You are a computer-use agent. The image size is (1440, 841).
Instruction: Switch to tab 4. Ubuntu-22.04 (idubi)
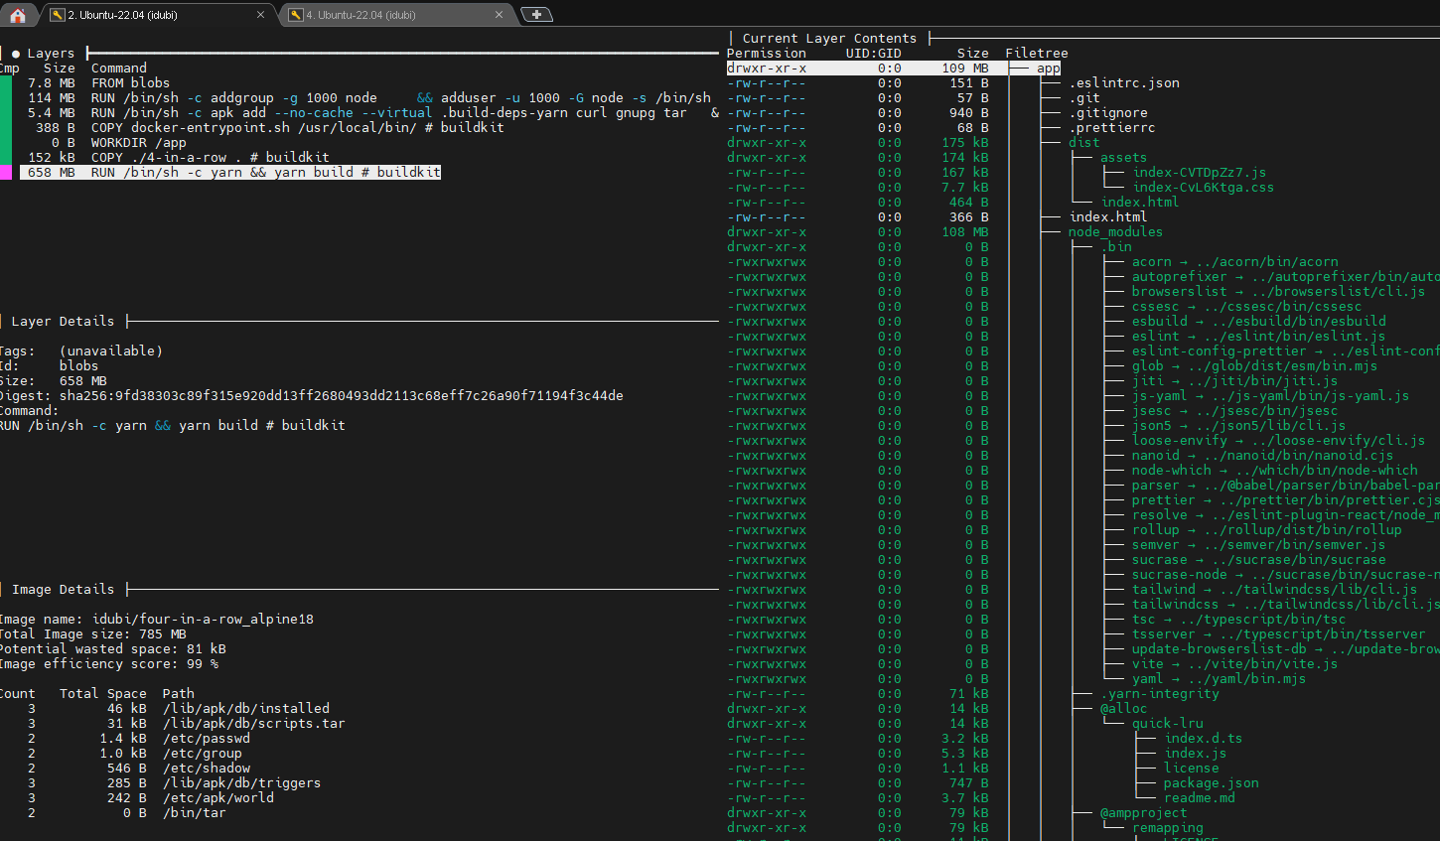click(x=397, y=15)
